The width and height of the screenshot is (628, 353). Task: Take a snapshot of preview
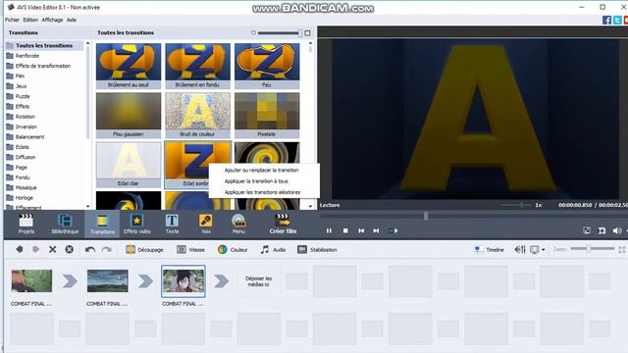[x=602, y=230]
